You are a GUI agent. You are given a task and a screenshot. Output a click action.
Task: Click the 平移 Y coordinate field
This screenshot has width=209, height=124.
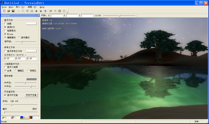click(x=72, y=16)
